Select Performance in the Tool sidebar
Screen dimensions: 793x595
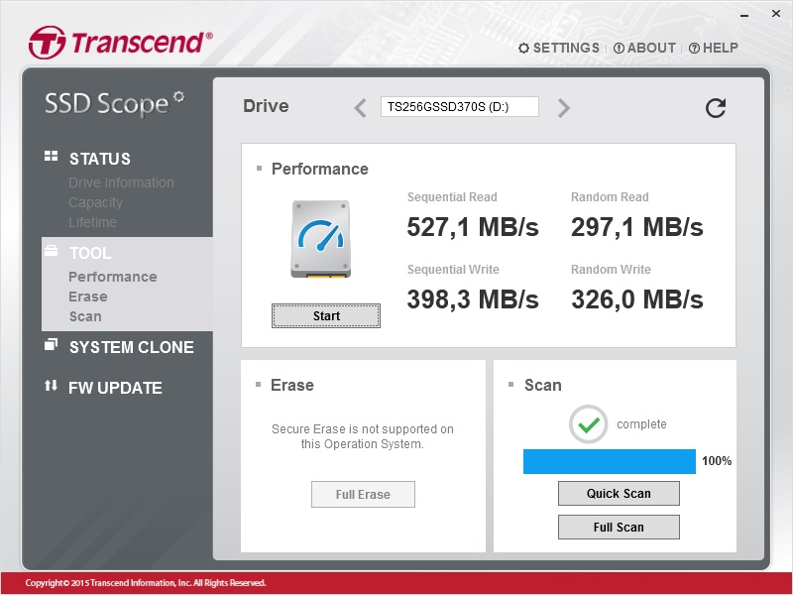113,277
